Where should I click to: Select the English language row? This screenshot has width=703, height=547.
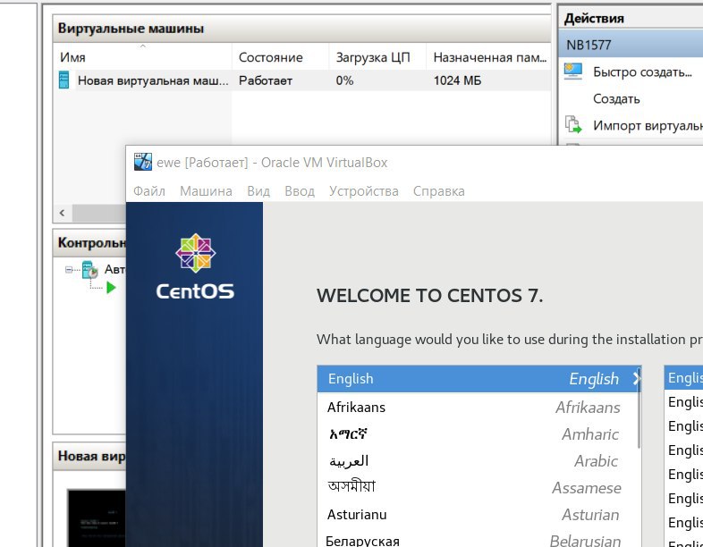[479, 379]
